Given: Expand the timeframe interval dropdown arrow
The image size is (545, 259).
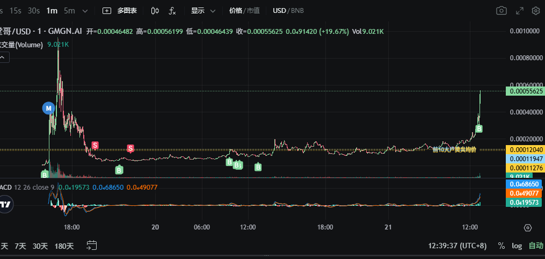Looking at the screenshot, I should tap(85, 11).
